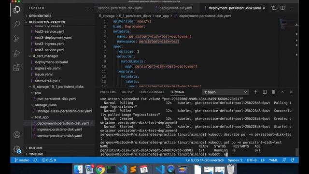Screen dimensions: 309x174
Task: Select the deployment-persistent-disk.yaml editor tab
Action: pyautogui.click(x=235, y=8)
